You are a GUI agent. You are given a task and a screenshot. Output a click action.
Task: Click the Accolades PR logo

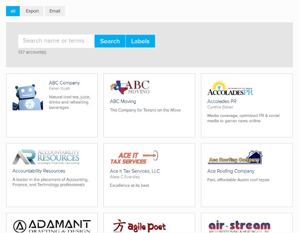click(230, 88)
